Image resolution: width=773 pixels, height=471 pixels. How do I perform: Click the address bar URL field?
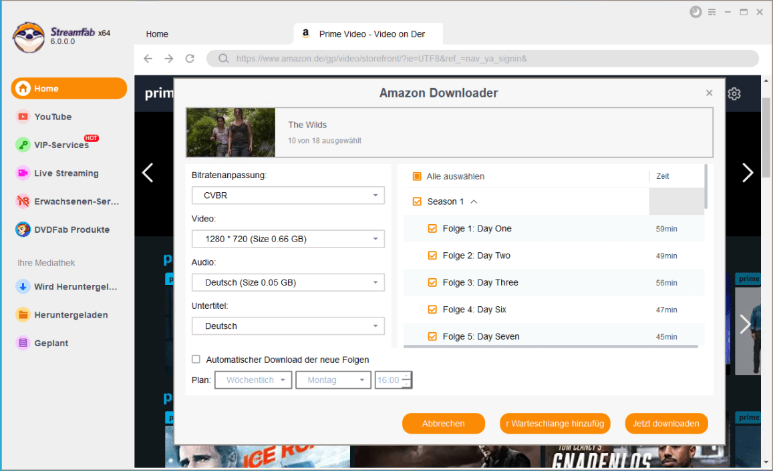(x=483, y=59)
